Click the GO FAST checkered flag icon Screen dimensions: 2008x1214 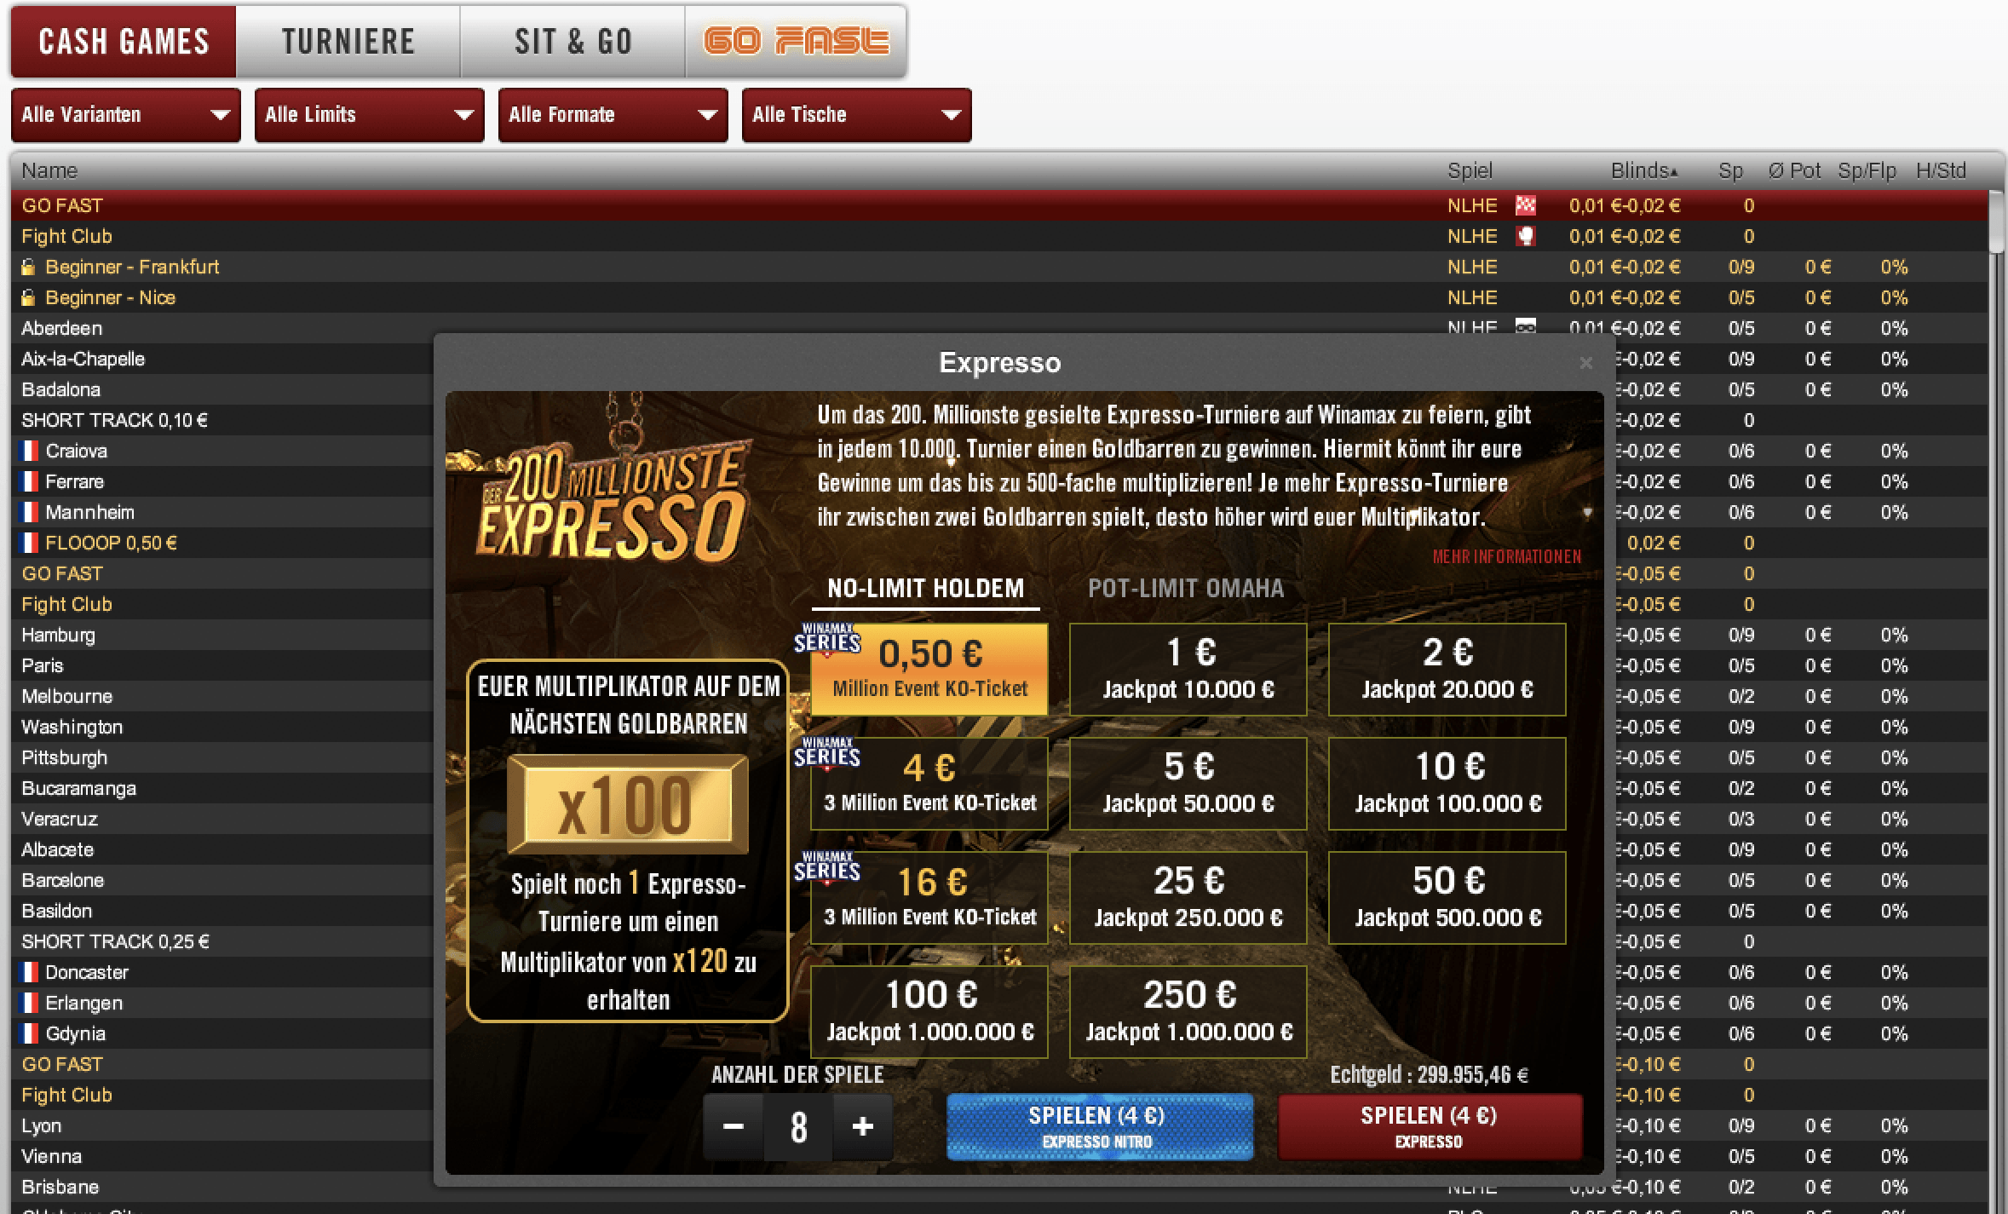point(1525,205)
